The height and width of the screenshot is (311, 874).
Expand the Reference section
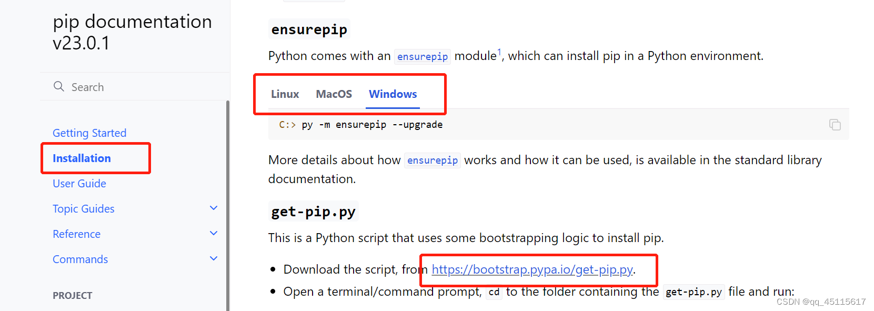[213, 233]
